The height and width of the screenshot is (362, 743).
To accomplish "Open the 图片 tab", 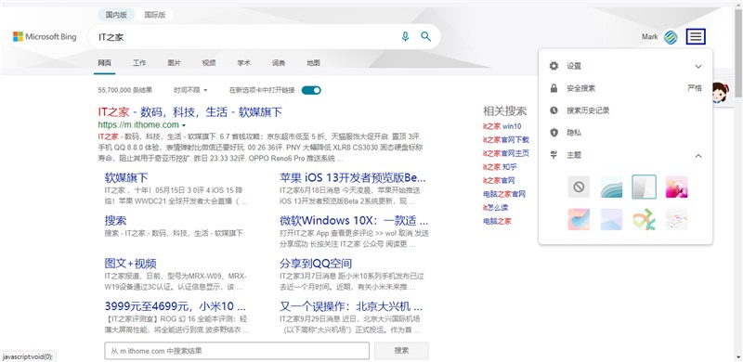I will [x=174, y=62].
